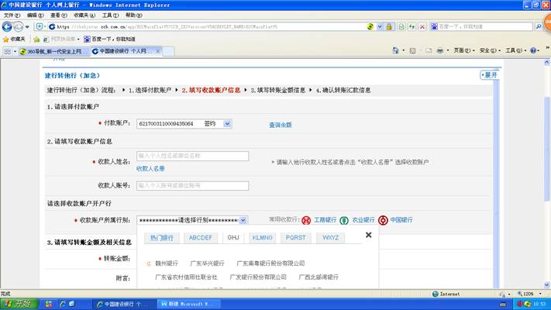The height and width of the screenshot is (310, 551).
Task: Open the 付款账户 account dropdown
Action: pyautogui.click(x=227, y=123)
